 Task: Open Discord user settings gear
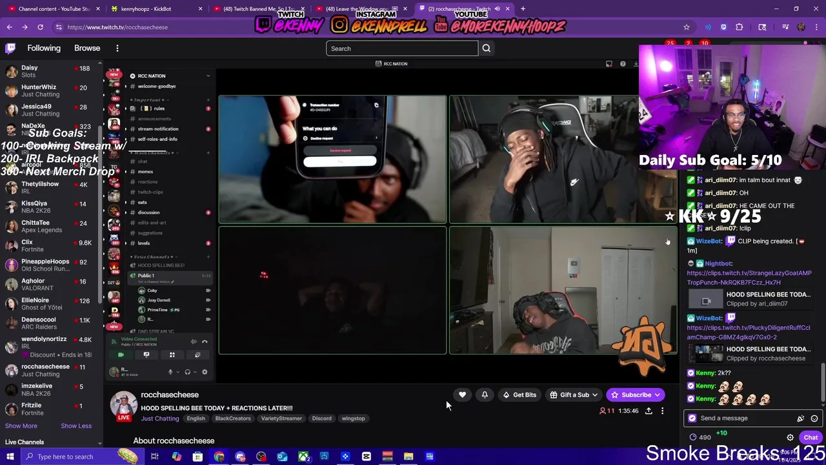(x=205, y=372)
